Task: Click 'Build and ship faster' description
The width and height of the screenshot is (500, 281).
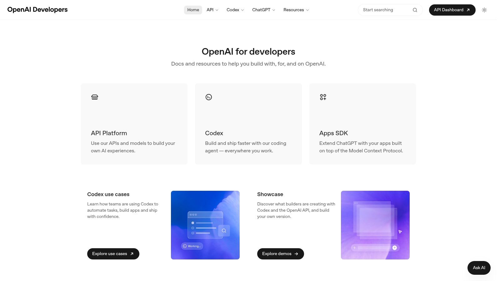Action: pos(246,147)
